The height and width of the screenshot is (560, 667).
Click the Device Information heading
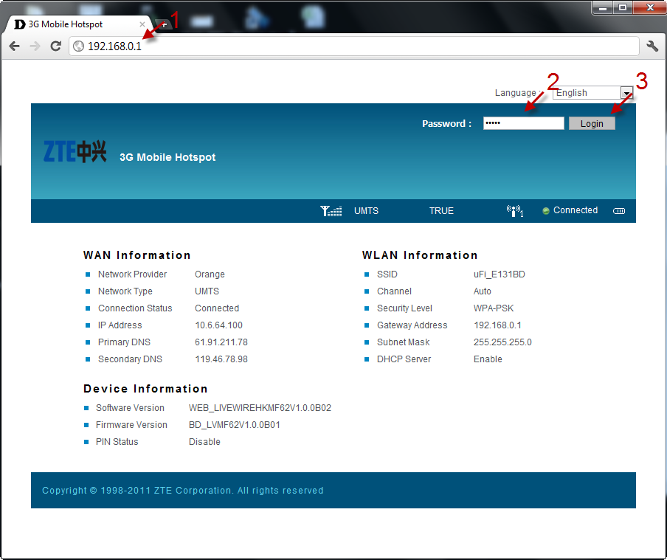145,389
